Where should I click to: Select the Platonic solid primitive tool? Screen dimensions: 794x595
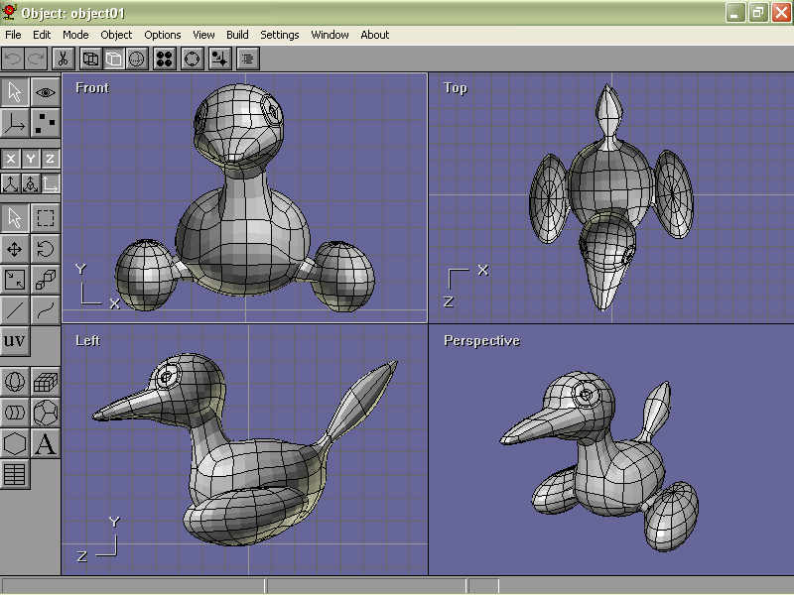(46, 413)
